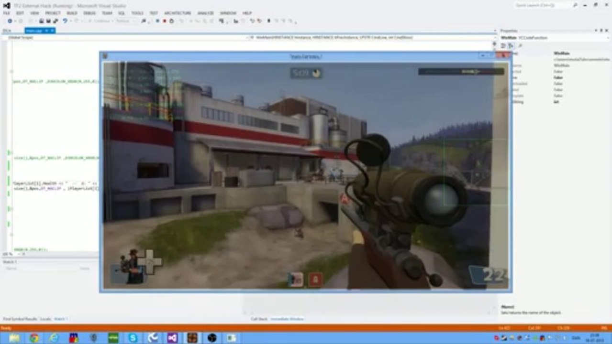Click the taskbar clock
The width and height of the screenshot is (612, 344).
tap(594, 338)
